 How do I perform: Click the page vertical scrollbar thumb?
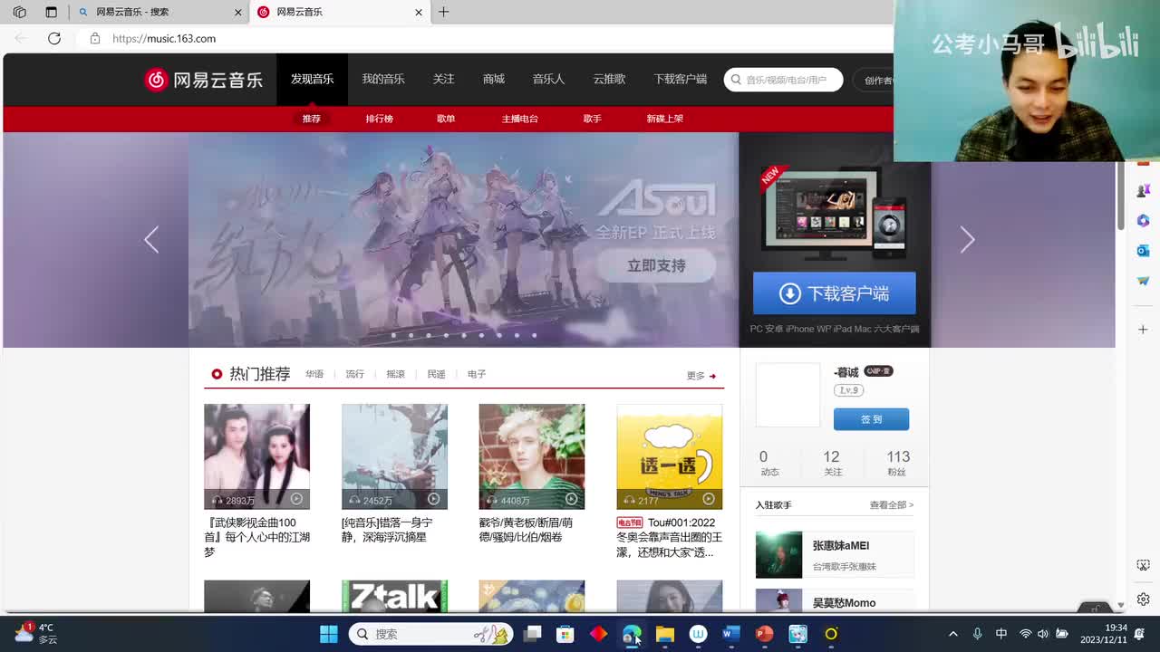(x=1120, y=196)
